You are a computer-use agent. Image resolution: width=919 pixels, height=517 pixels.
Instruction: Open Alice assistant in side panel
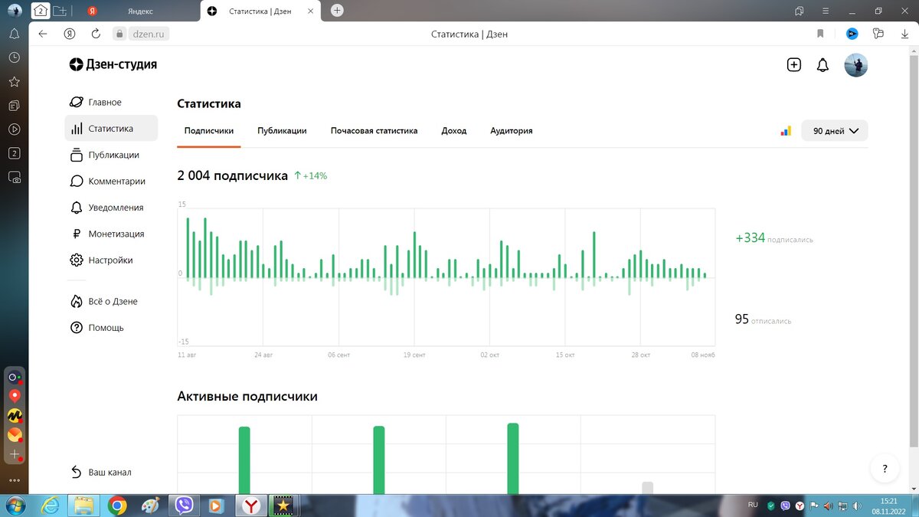coord(14,377)
